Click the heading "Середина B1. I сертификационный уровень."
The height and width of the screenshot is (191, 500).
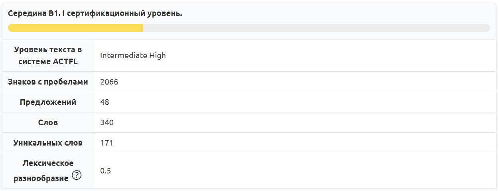(95, 14)
